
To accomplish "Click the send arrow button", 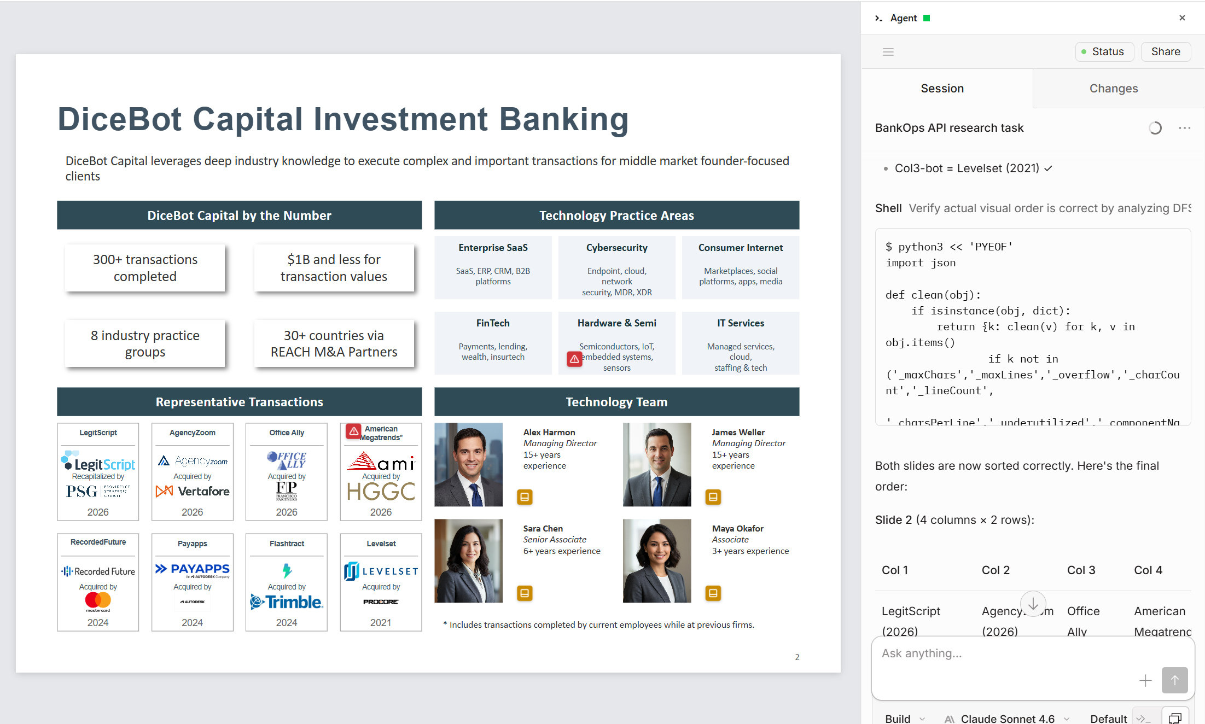I will (1174, 680).
